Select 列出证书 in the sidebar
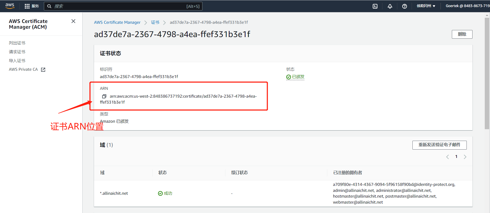This screenshot has width=490, height=213. (17, 43)
